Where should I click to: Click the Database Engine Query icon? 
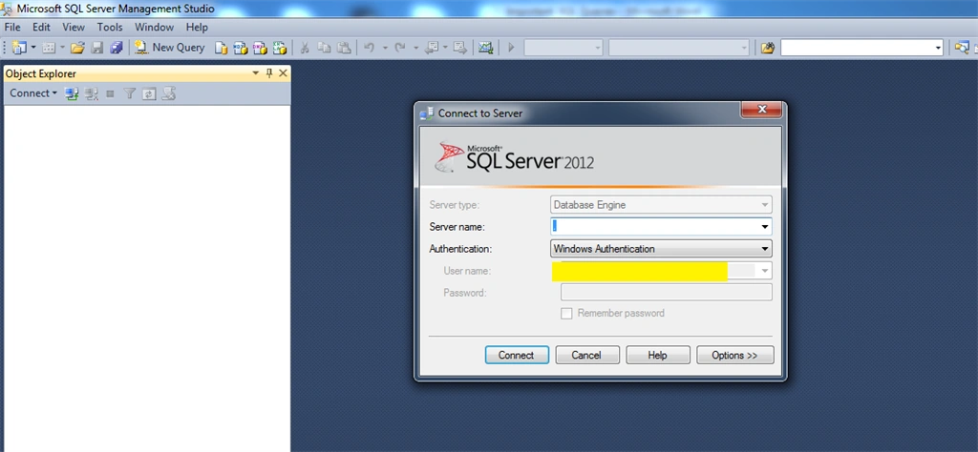(x=221, y=48)
